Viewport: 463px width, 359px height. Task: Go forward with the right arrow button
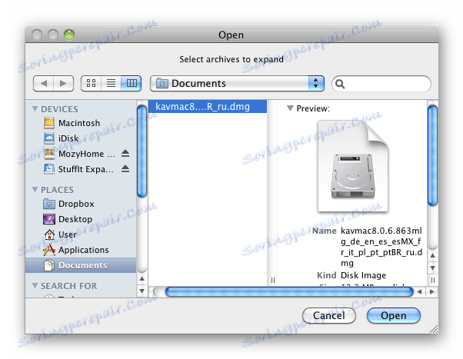63,84
